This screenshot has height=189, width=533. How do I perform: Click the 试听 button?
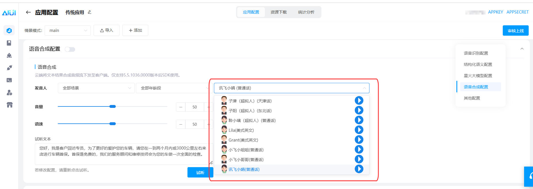(x=200, y=172)
